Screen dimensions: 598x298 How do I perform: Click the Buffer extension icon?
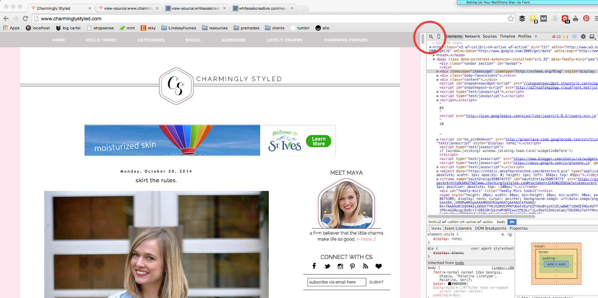[522, 18]
